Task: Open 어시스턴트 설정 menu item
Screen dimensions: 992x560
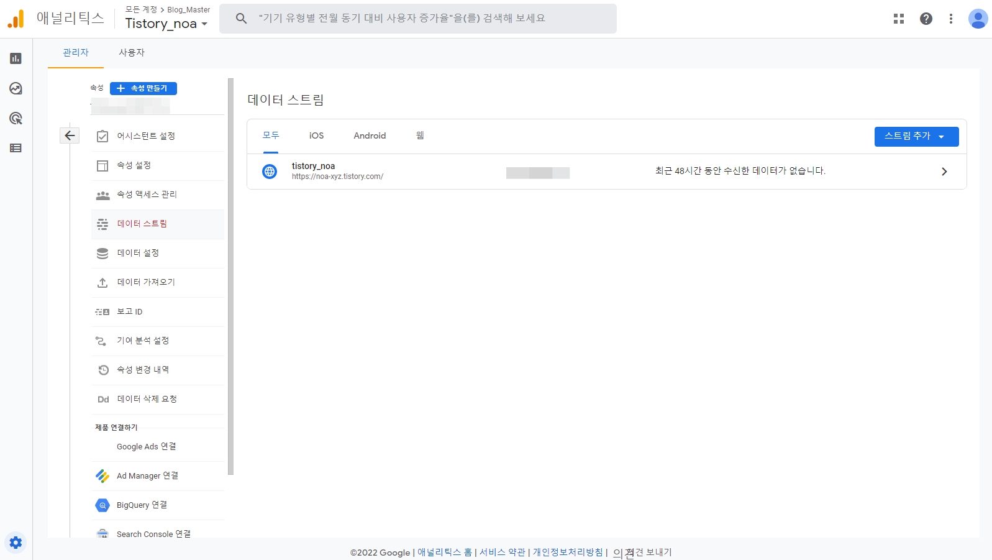Action: point(158,136)
